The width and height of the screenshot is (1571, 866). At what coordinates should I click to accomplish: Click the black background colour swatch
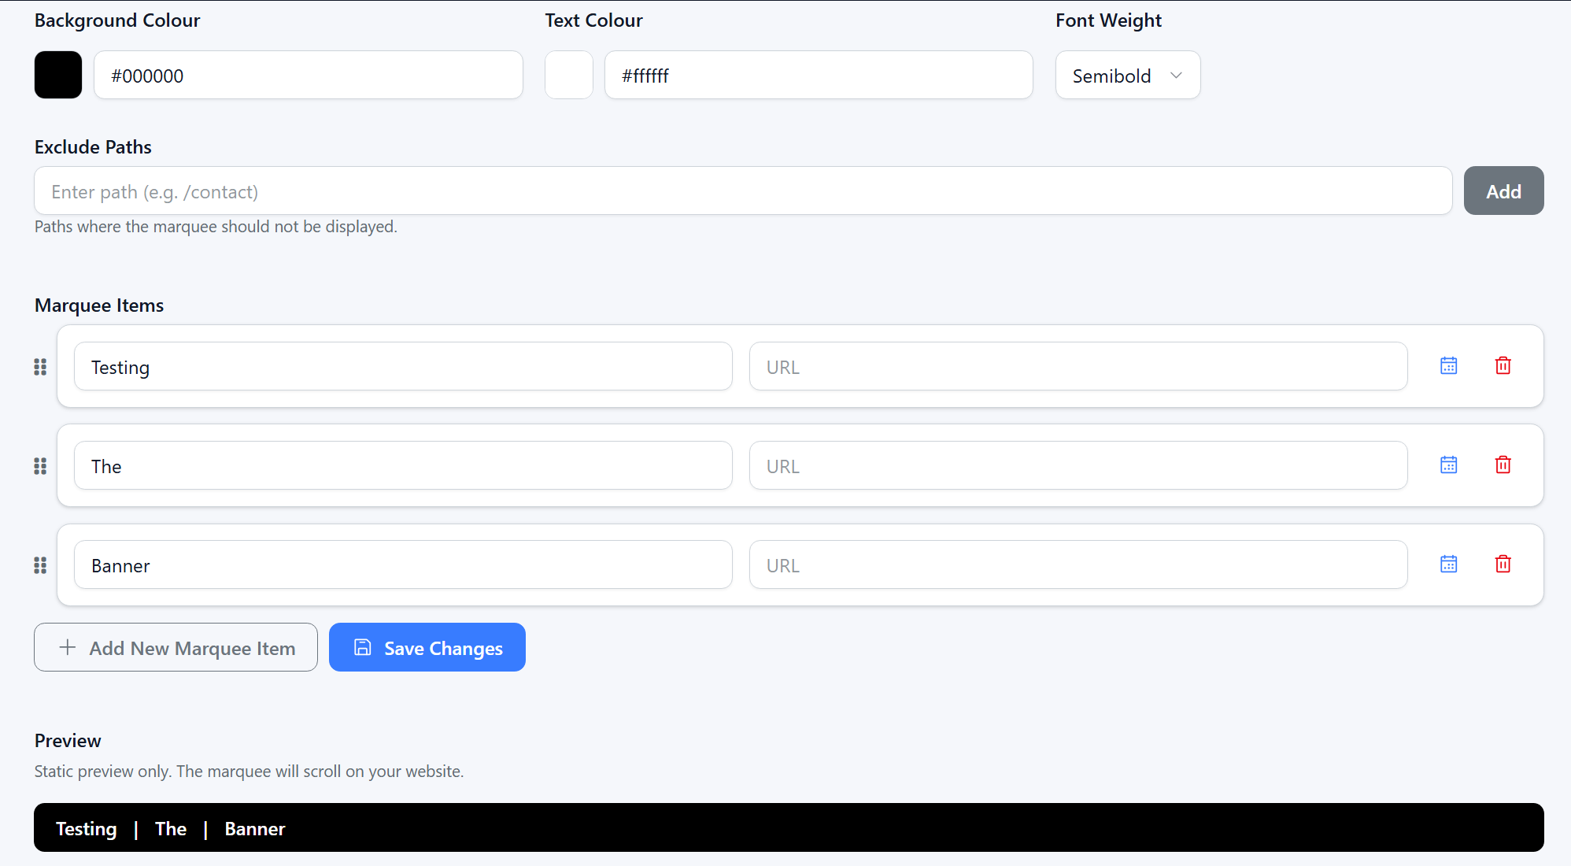(58, 75)
